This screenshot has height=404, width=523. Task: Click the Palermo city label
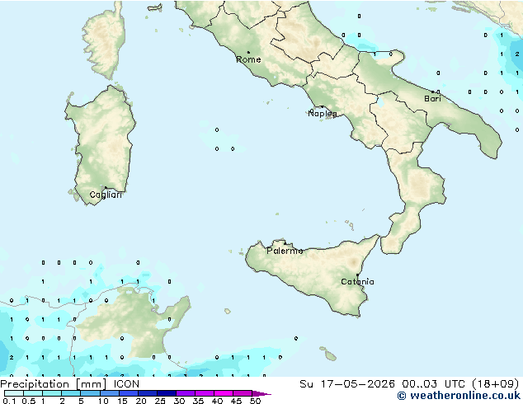coord(285,251)
